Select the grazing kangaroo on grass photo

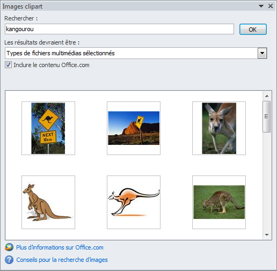[219, 202]
